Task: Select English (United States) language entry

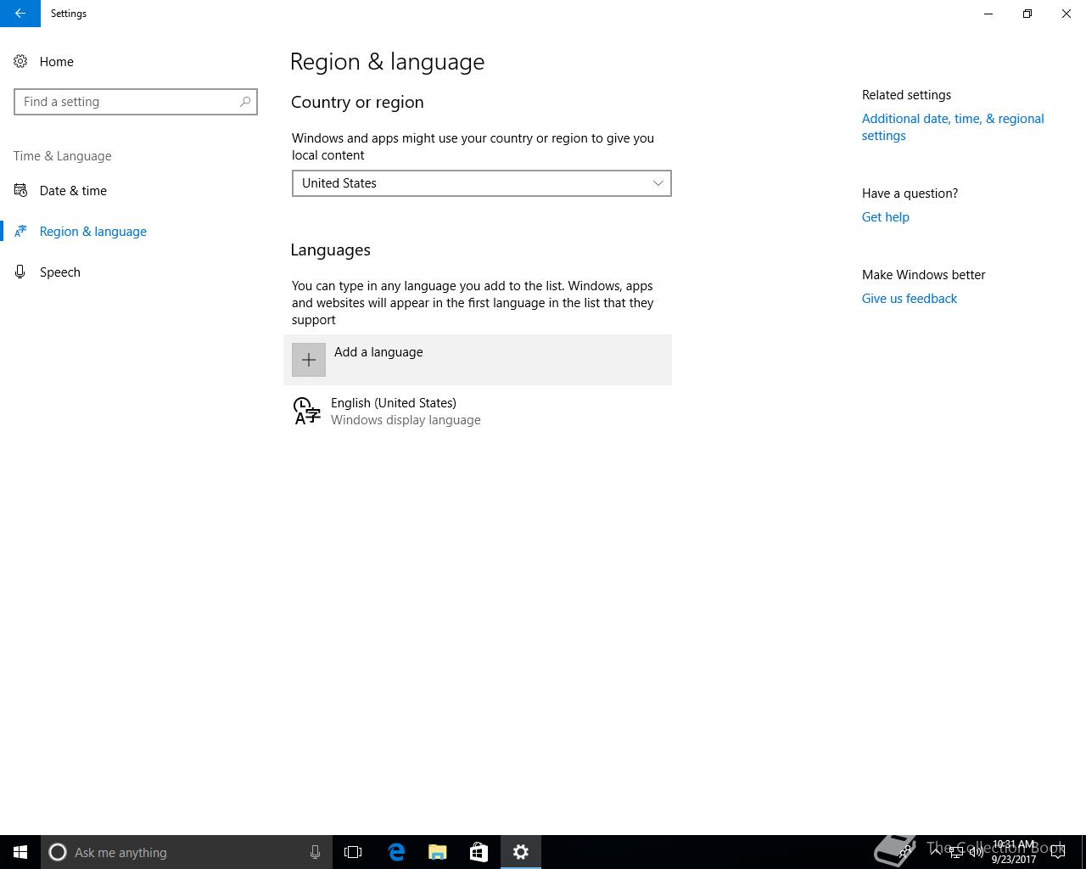Action: tap(478, 412)
